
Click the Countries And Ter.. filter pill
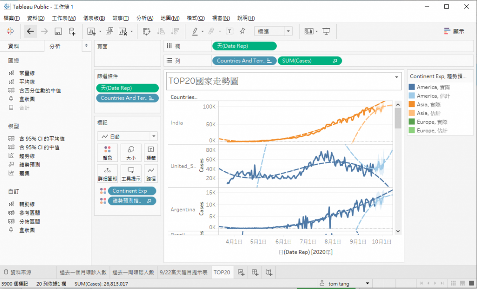point(128,98)
